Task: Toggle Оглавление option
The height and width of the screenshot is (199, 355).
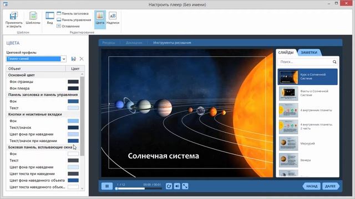Action: tap(68, 26)
